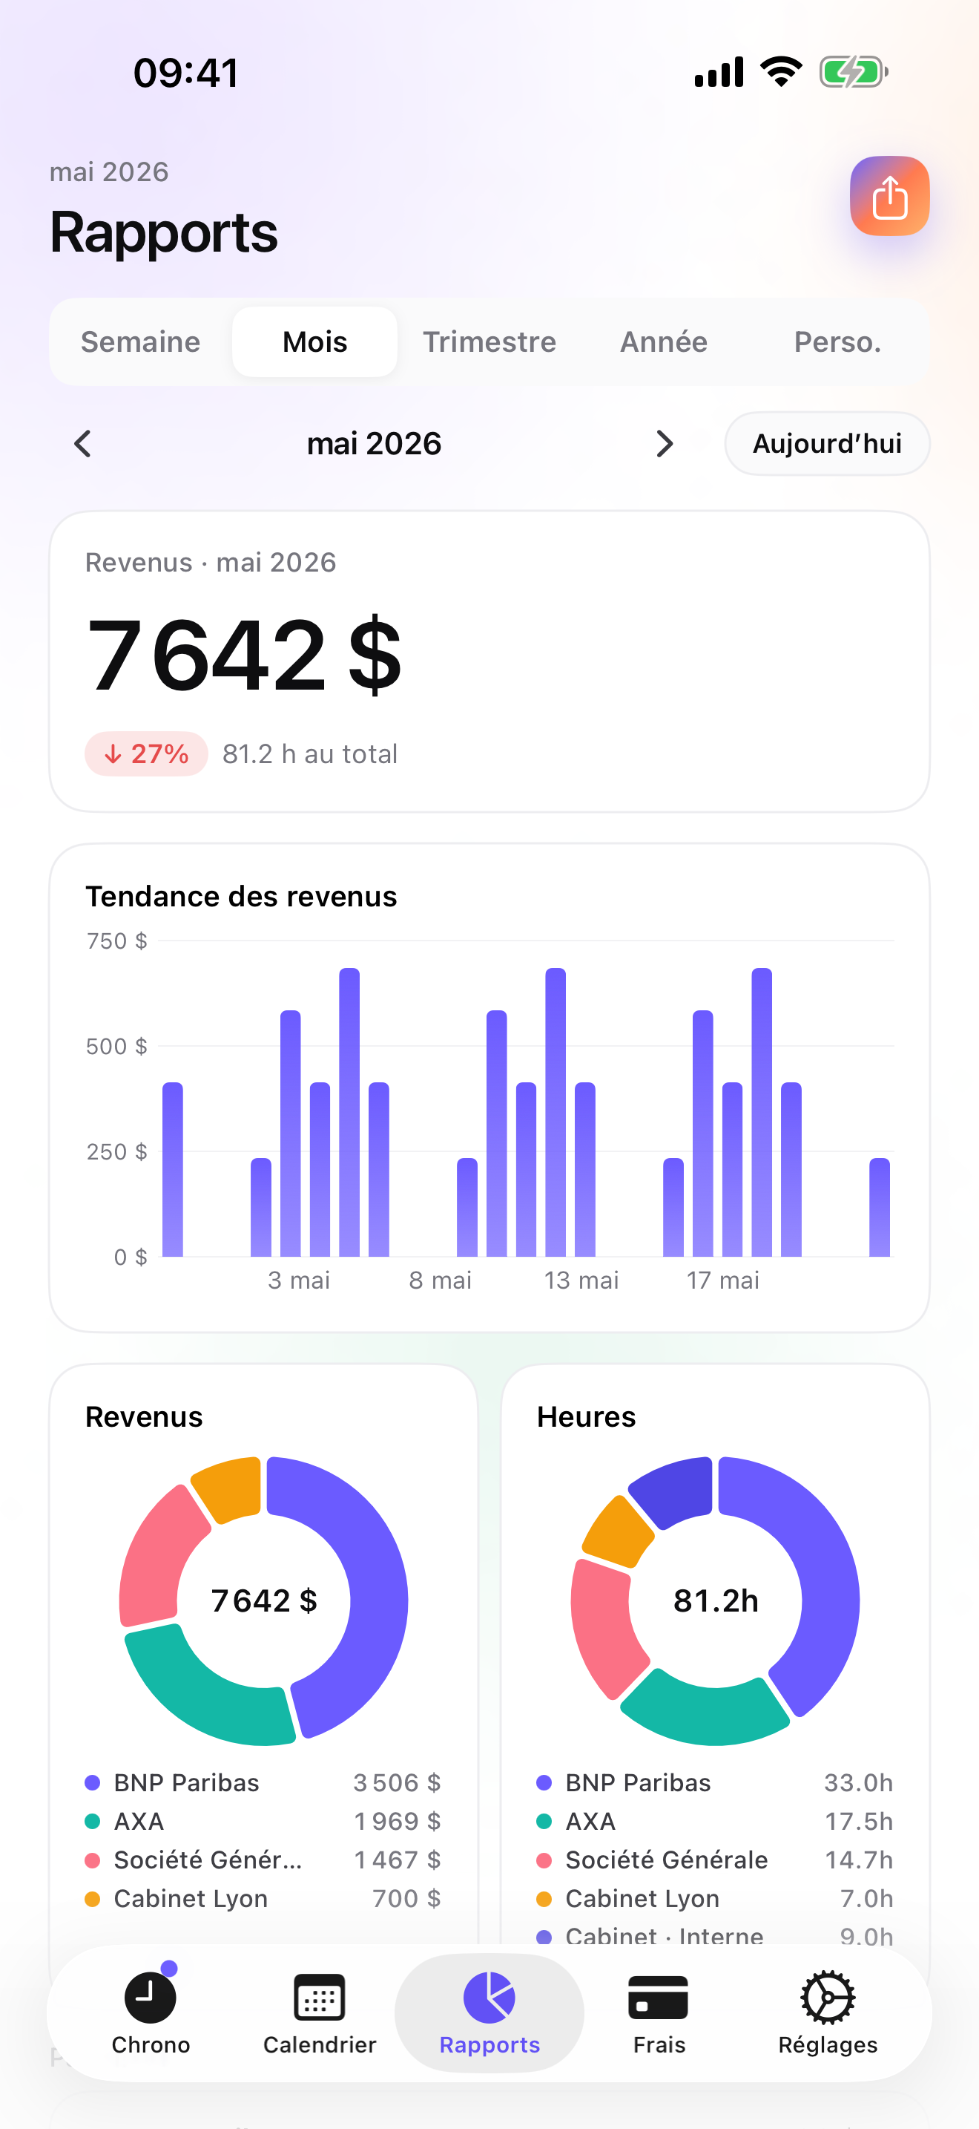Tap the battery charging indicator
The height and width of the screenshot is (2129, 979).
pyautogui.click(x=854, y=72)
